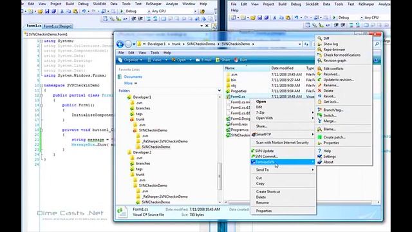
Task: Open address bar history dropdown arrow
Action: [x=299, y=44]
